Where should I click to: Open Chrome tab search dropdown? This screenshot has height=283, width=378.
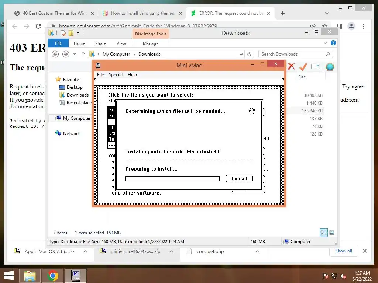pyautogui.click(x=326, y=14)
